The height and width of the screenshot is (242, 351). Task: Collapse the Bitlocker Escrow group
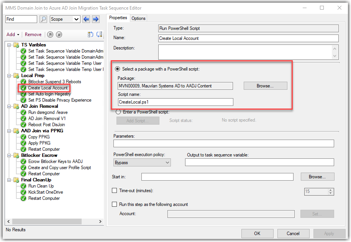pos(9,155)
